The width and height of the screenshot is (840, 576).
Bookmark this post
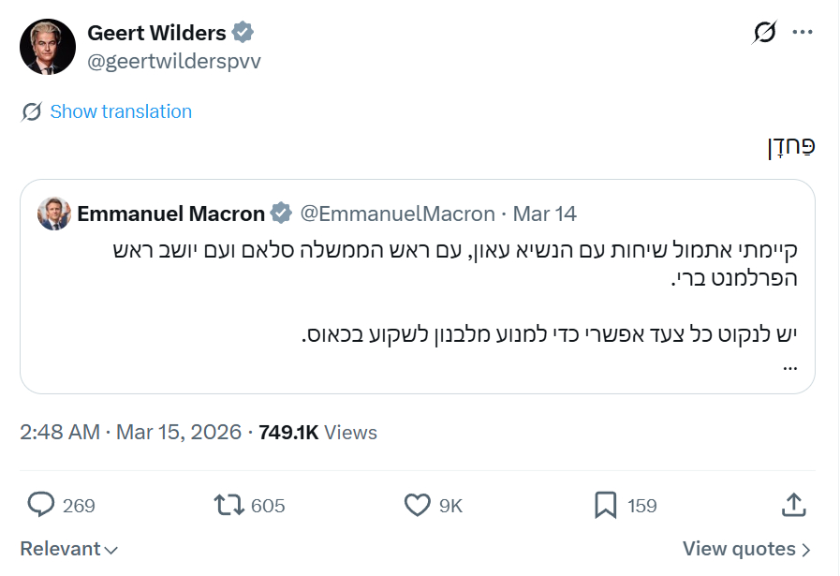click(606, 506)
